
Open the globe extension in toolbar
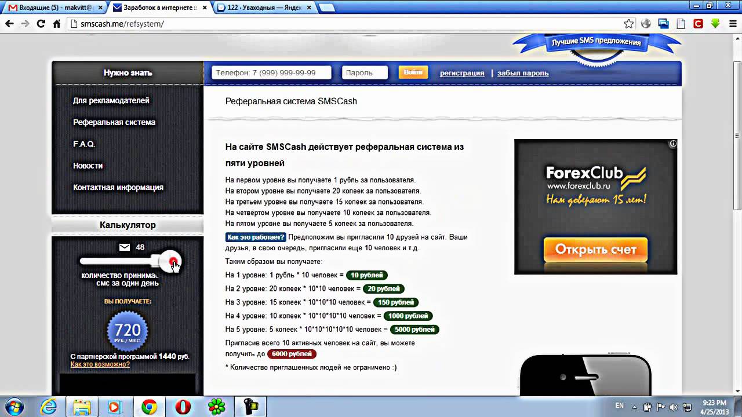point(646,24)
